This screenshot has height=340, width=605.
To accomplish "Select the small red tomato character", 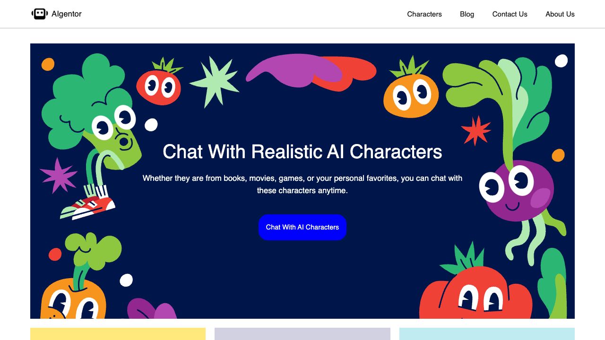I will [x=159, y=85].
